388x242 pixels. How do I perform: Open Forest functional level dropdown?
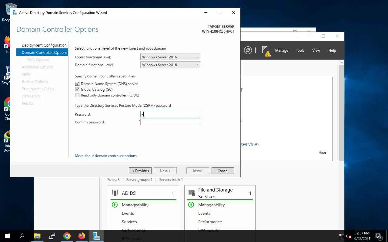pyautogui.click(x=170, y=57)
